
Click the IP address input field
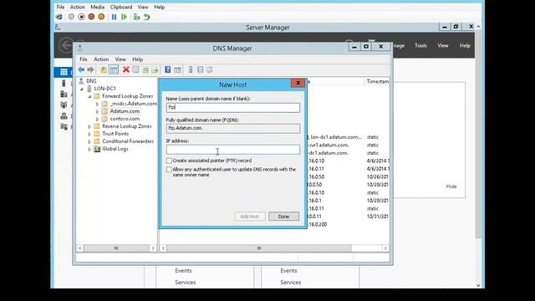click(x=233, y=150)
